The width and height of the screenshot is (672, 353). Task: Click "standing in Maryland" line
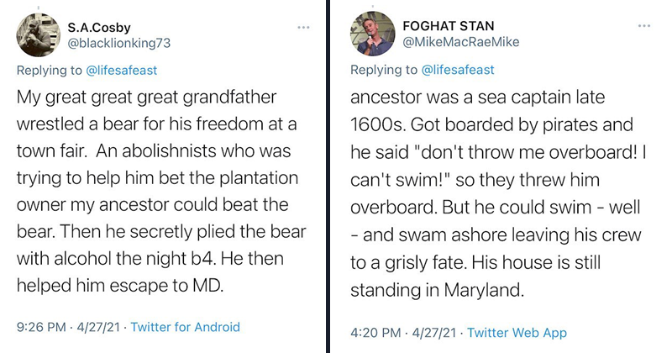tap(437, 293)
